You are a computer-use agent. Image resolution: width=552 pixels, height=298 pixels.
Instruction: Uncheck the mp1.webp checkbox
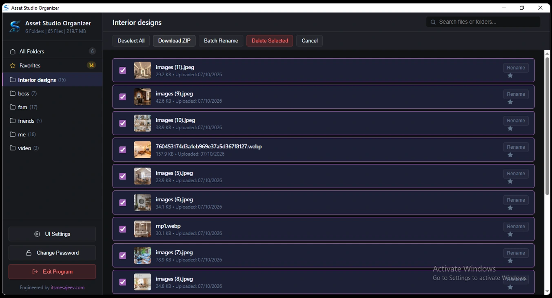point(122,229)
